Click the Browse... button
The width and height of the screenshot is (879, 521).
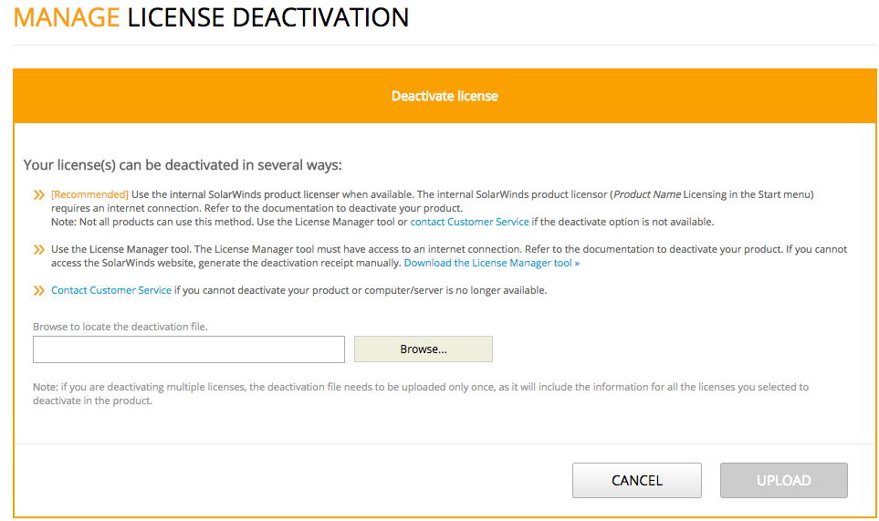[x=424, y=349]
